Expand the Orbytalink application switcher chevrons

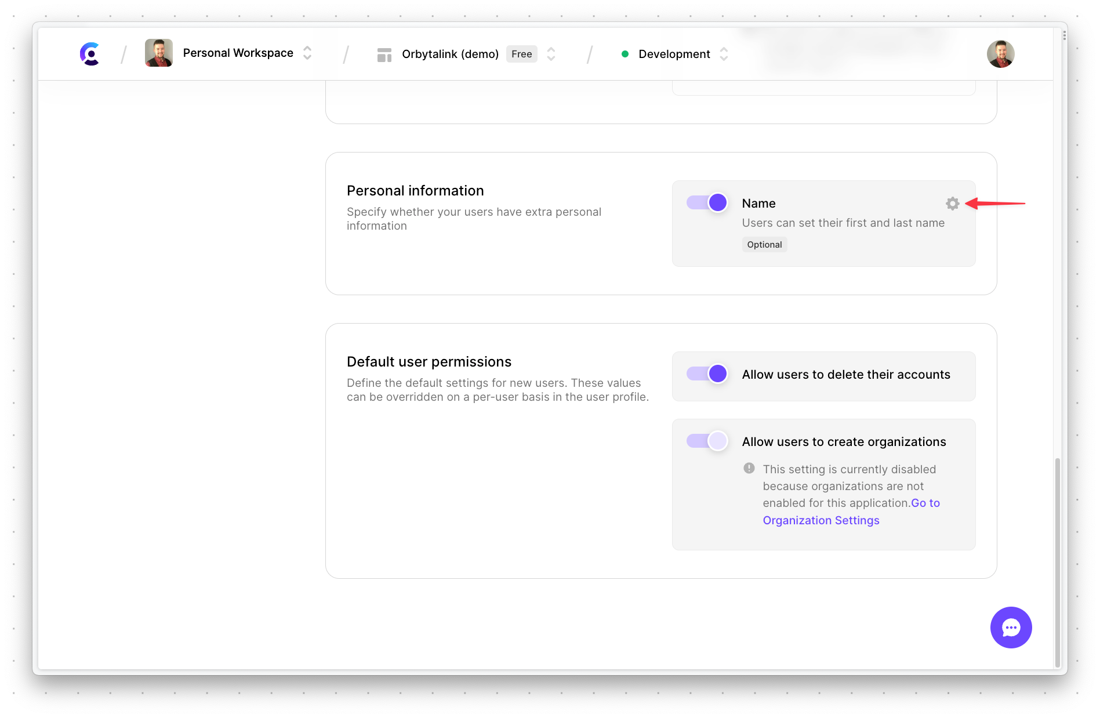coord(551,54)
